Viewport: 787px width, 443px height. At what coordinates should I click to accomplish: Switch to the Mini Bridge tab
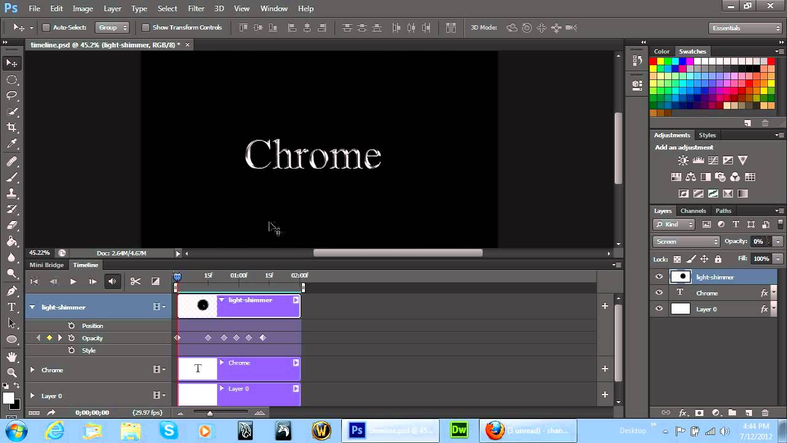pyautogui.click(x=47, y=265)
